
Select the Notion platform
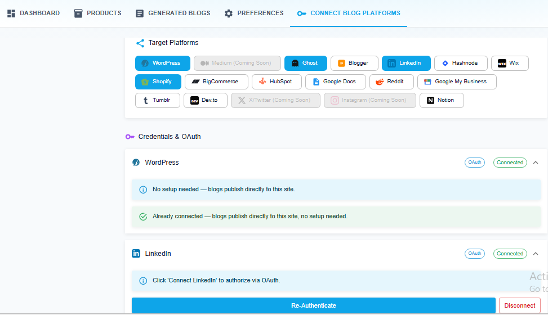click(442, 100)
